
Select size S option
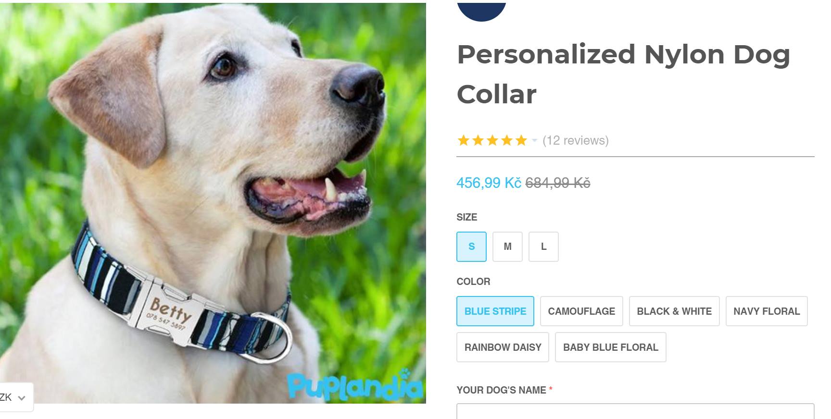(x=471, y=246)
